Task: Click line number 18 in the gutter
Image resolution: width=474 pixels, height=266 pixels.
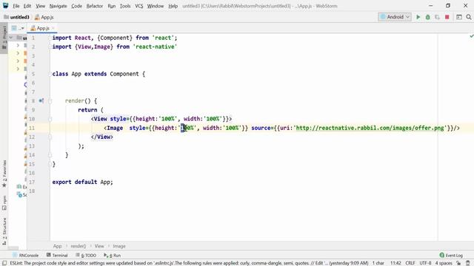Action: (x=32, y=191)
